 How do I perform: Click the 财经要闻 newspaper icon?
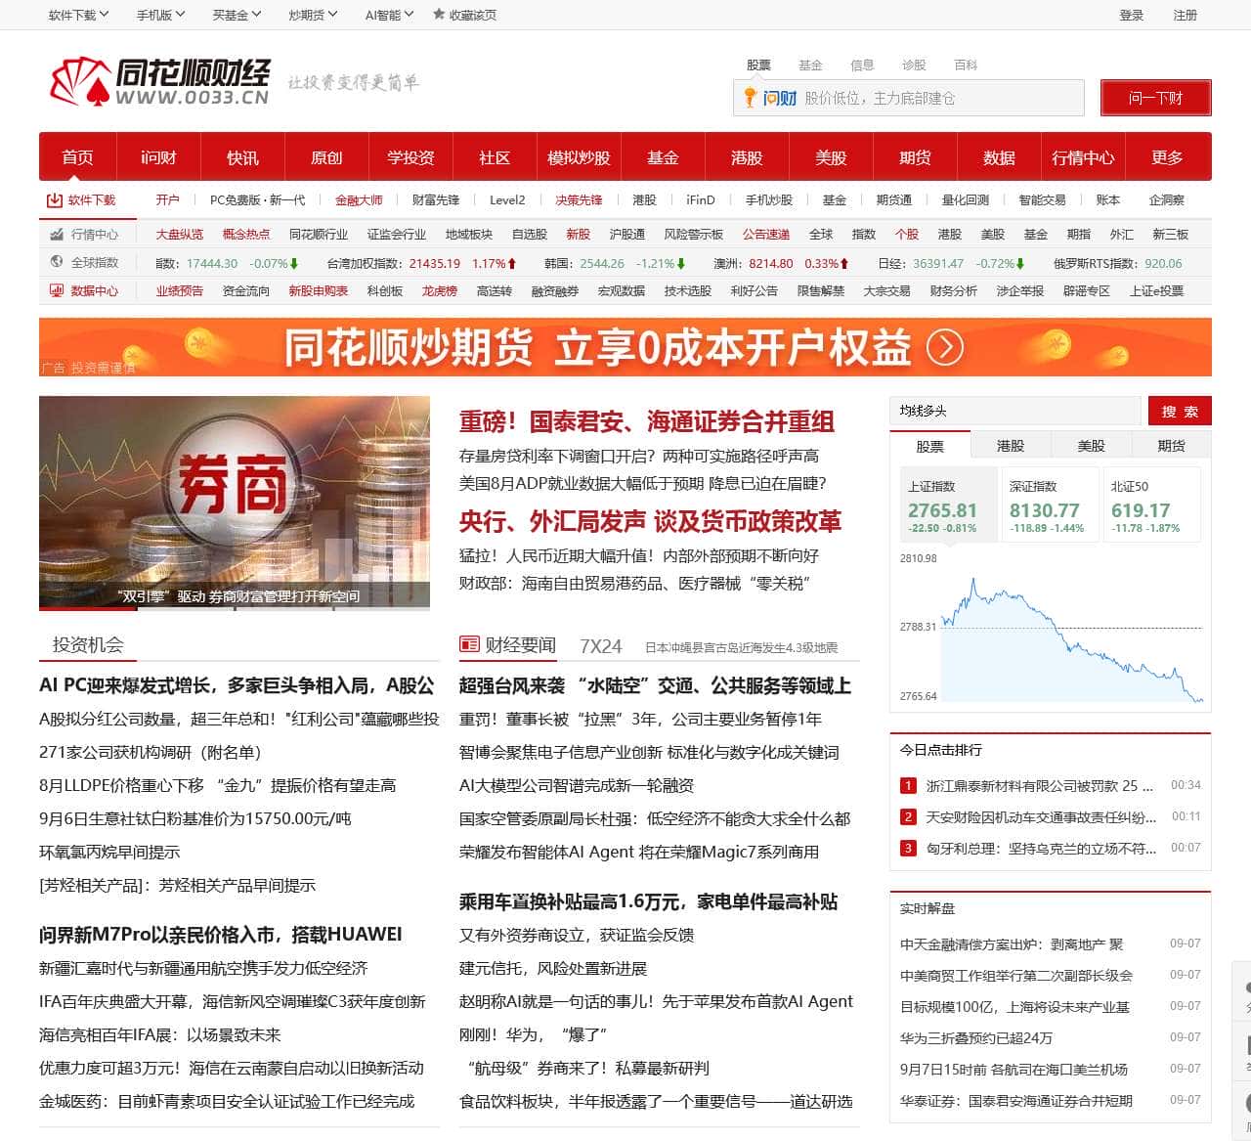click(469, 645)
